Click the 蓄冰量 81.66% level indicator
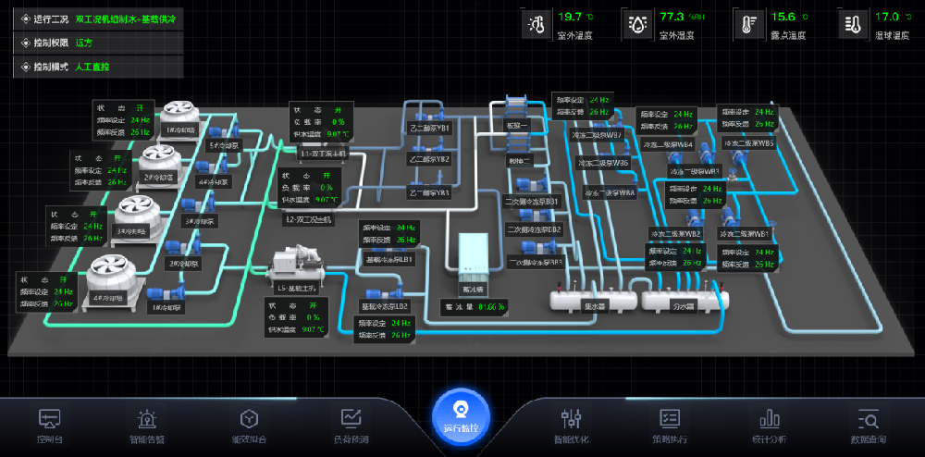 (475, 306)
